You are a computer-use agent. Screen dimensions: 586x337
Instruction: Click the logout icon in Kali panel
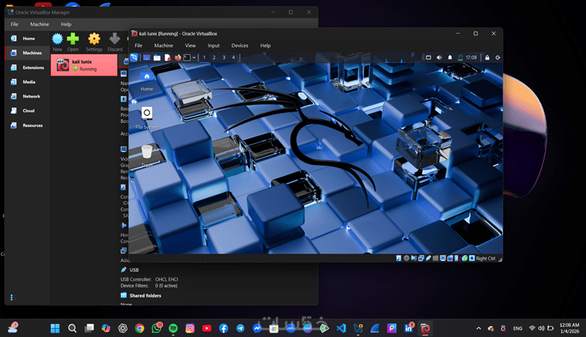point(498,58)
